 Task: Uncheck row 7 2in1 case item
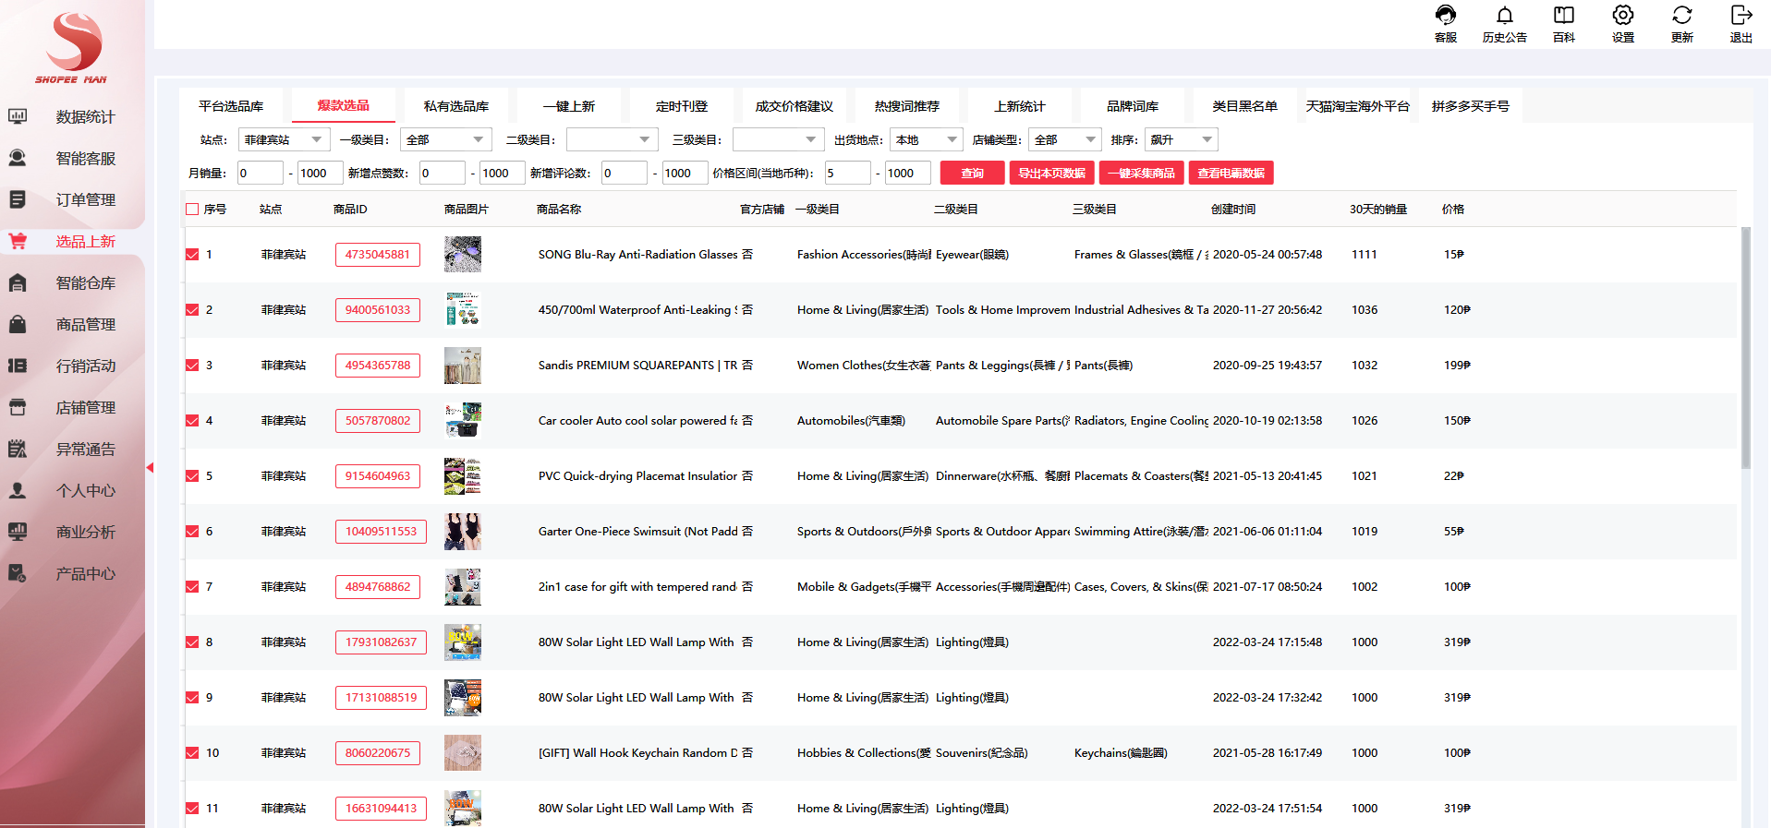coord(192,587)
